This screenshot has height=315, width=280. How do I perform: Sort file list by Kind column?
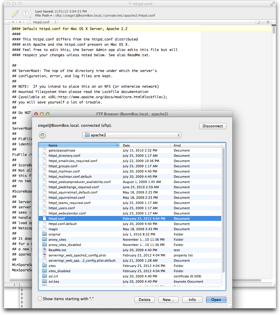pyautogui.click(x=196, y=145)
